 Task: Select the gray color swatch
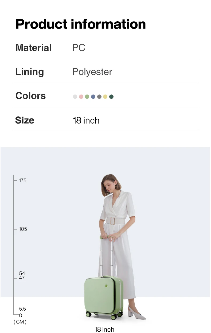point(99,97)
